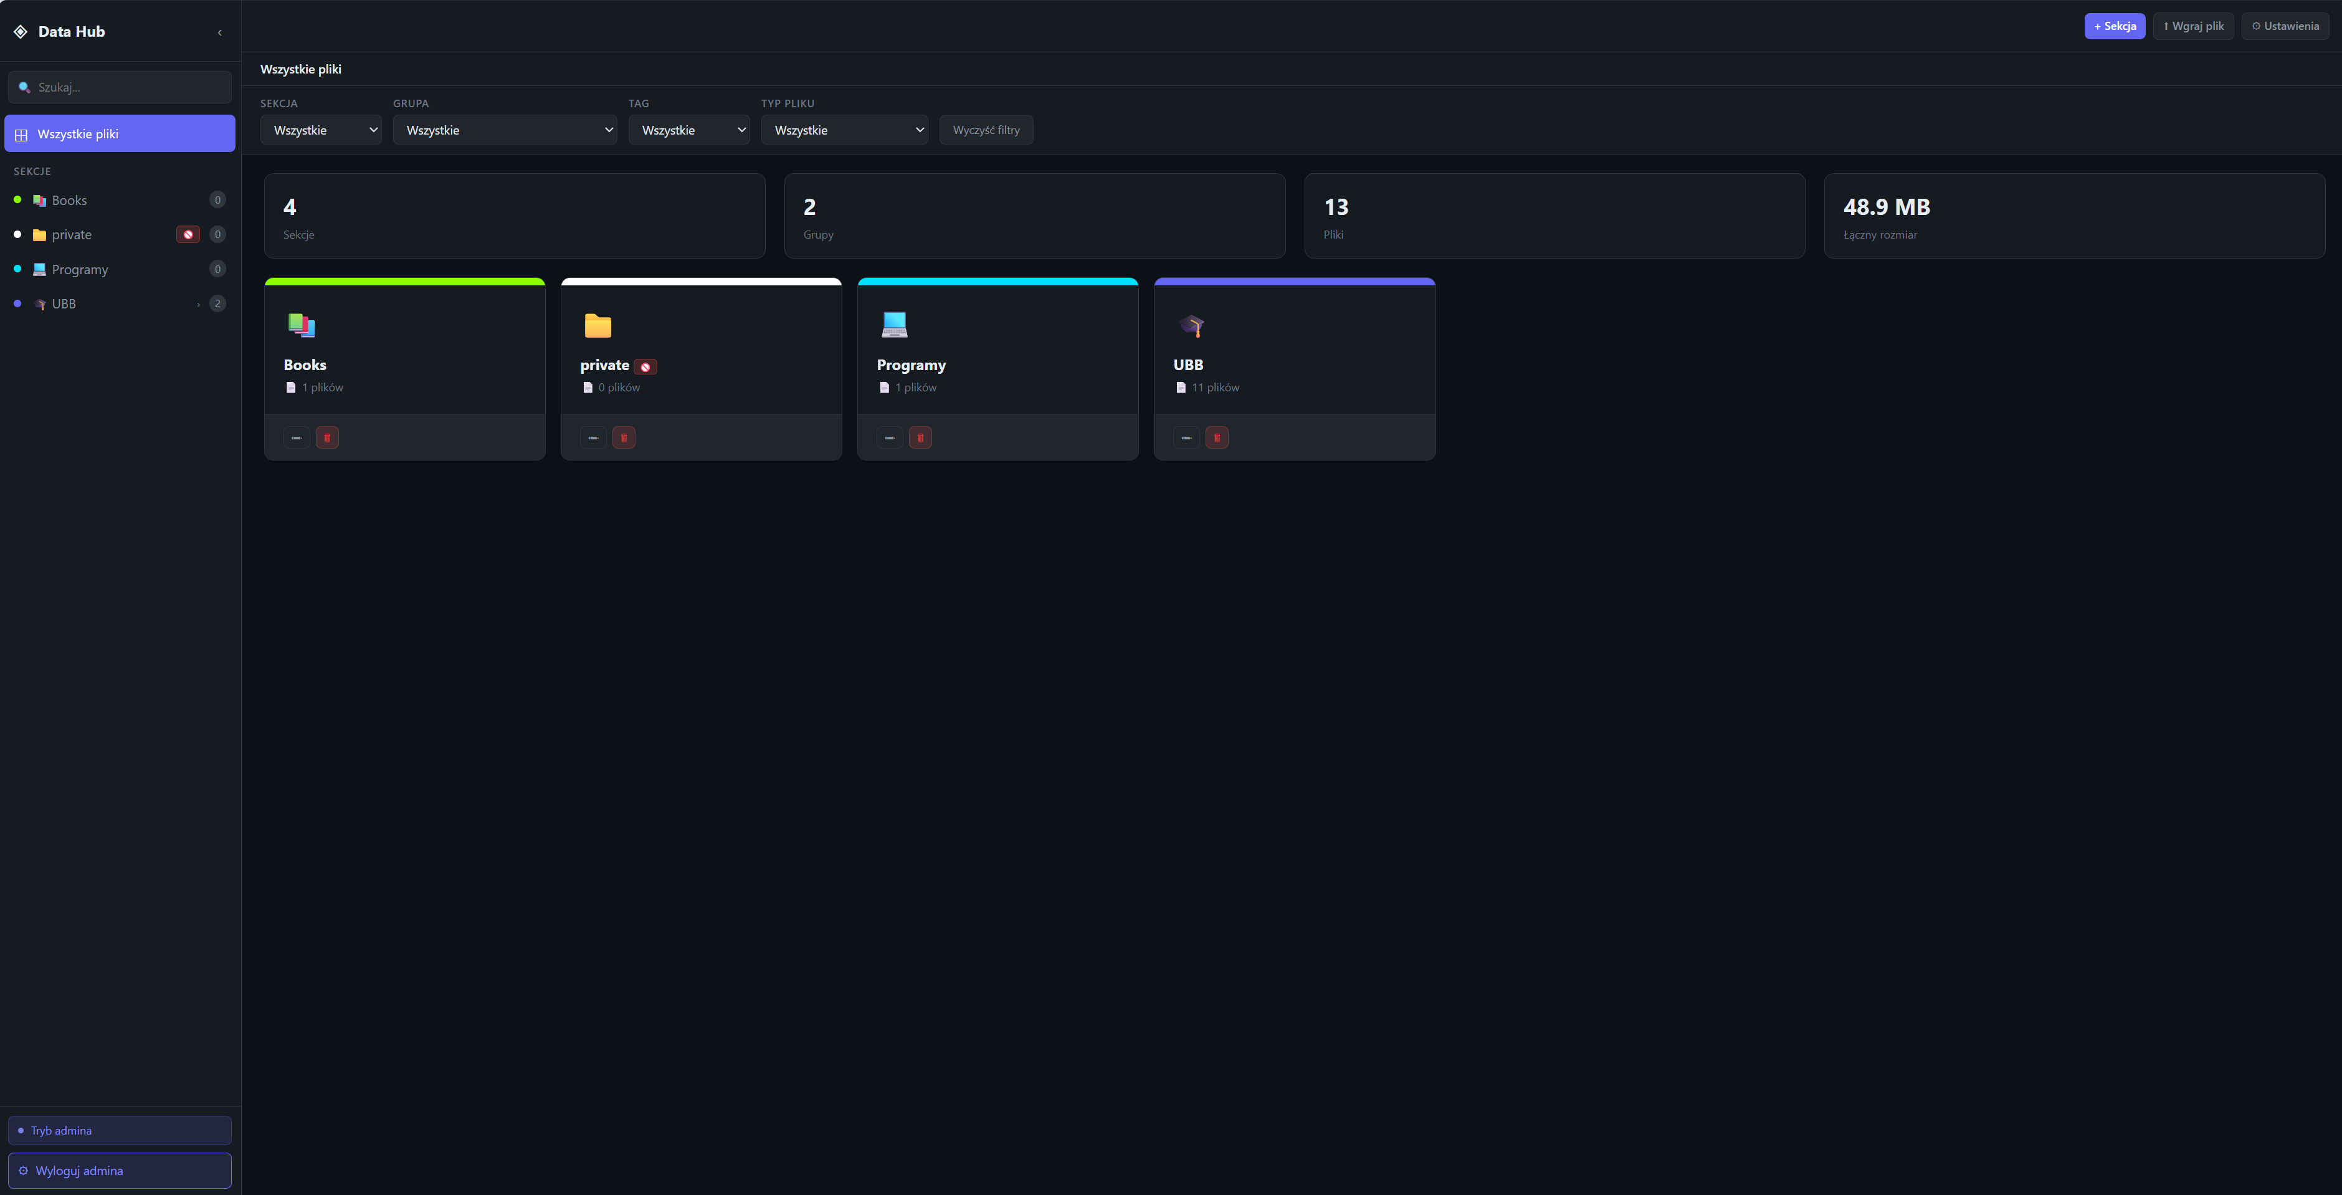Collapse the sidebar with the chevron
This screenshot has width=2342, height=1195.
pyautogui.click(x=220, y=33)
